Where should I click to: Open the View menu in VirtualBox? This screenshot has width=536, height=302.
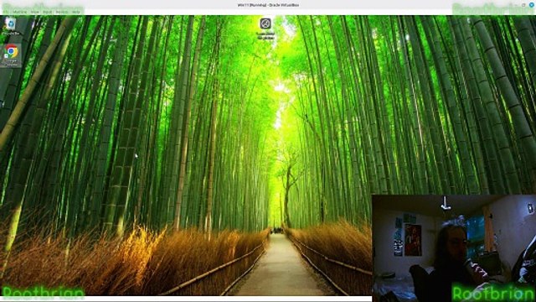coord(35,12)
